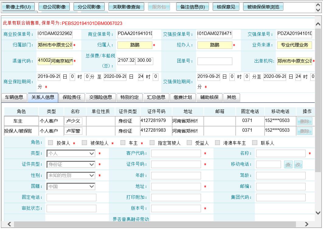Viewport: 323px width, 229px height.
Task: Click the horizontal scrollbar left arrow
Action: point(9,224)
